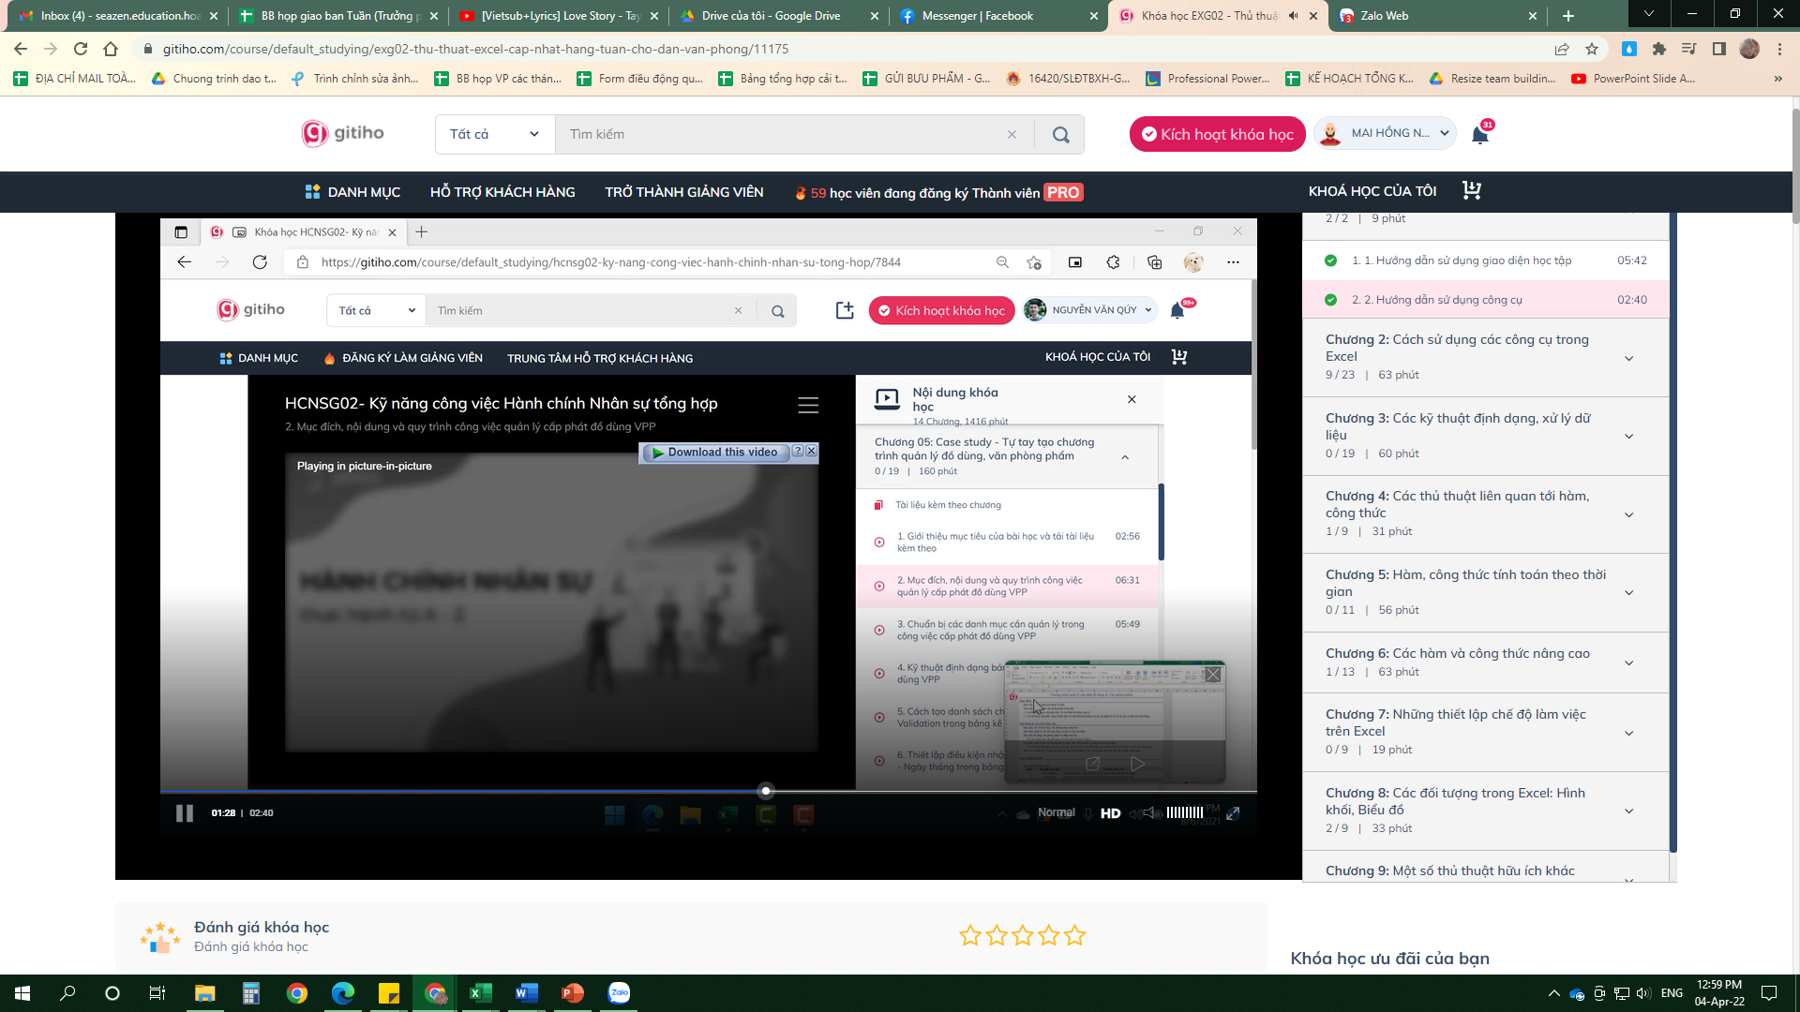Screen dimensions: 1800x1012
Task: Bookmark this page with star icon
Action: coord(1592,49)
